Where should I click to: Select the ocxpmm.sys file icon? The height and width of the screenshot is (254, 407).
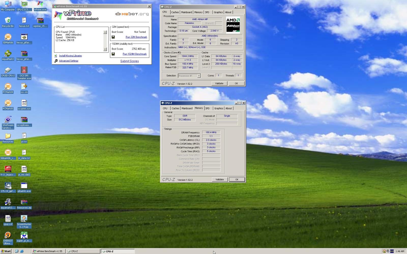(x=24, y=105)
